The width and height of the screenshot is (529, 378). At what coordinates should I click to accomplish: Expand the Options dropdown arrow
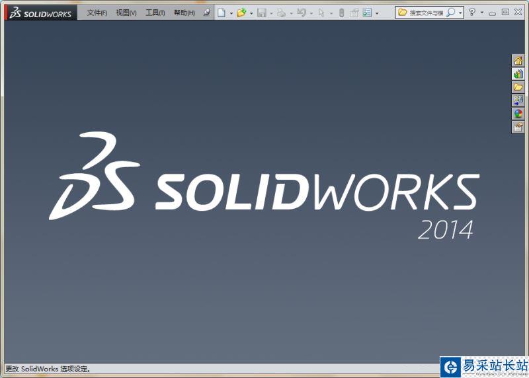377,13
